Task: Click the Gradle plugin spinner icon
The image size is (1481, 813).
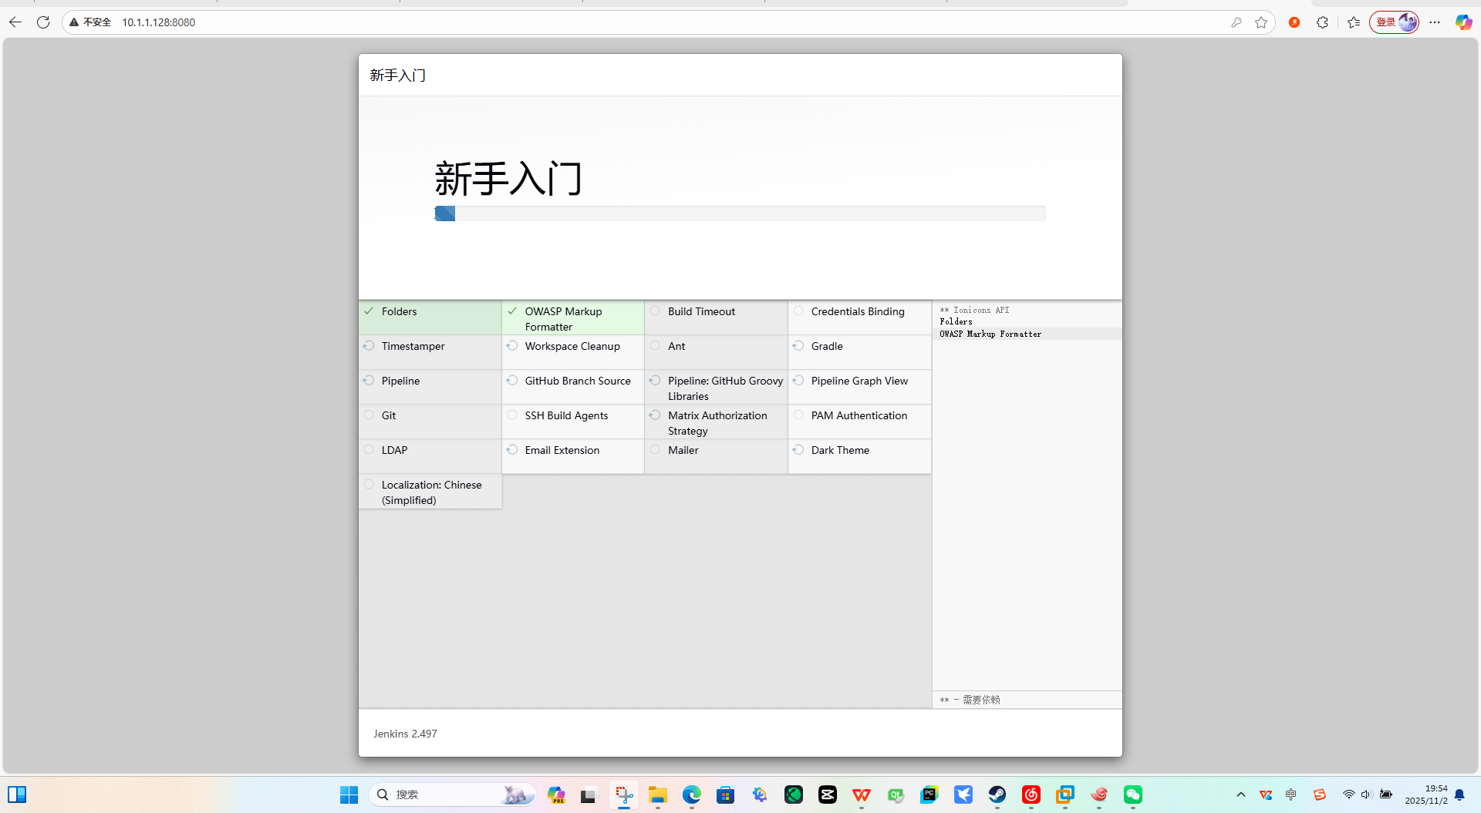Action: click(x=798, y=346)
